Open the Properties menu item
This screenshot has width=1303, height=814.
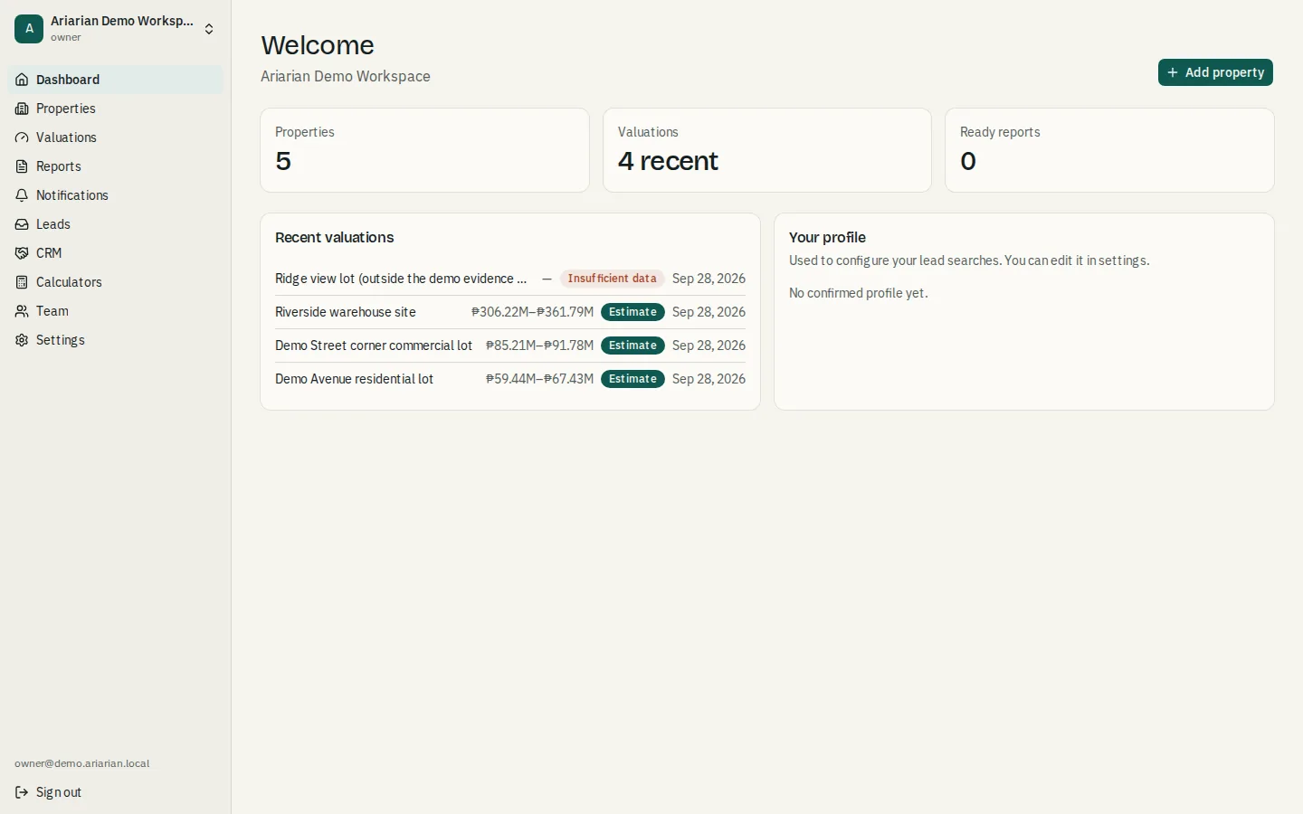(115, 109)
